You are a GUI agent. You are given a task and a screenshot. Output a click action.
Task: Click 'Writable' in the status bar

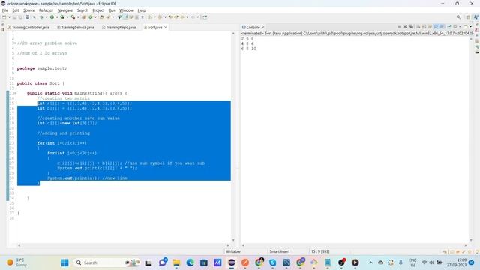(233, 251)
